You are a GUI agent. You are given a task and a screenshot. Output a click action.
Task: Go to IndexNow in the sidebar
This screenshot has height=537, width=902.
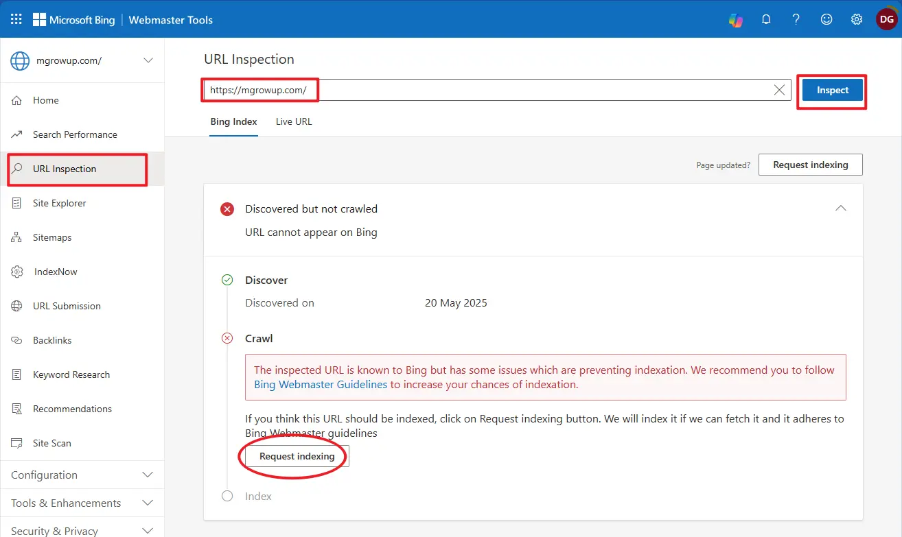[56, 272]
